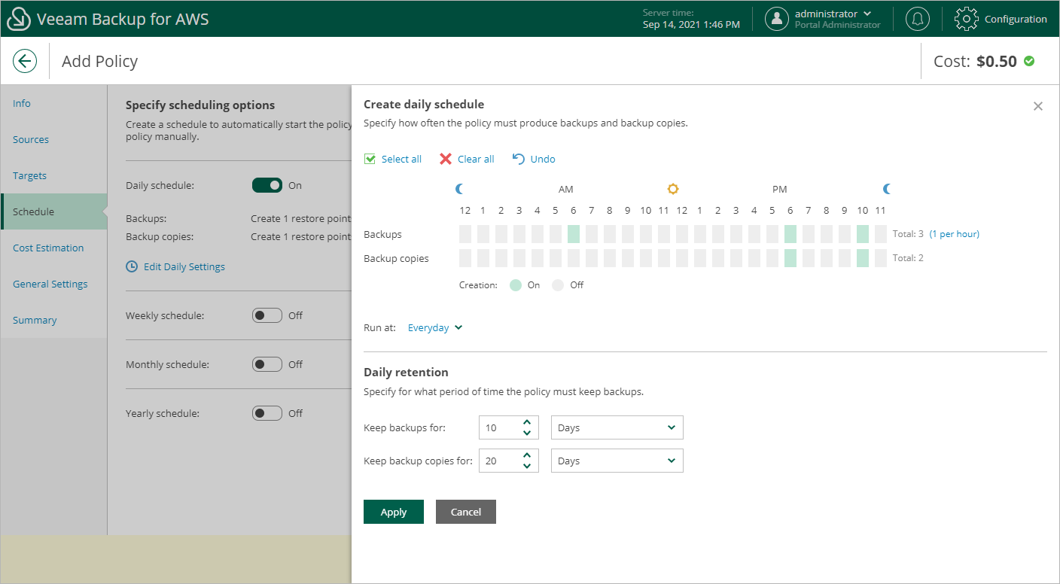Viewport: 1060px width, 584px height.
Task: Click the clock icon beside Edit Daily Settings
Action: pos(132,266)
